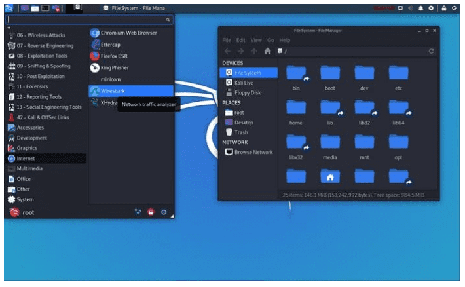Select the libx32 folder
This screenshot has height=287, width=465.
pyautogui.click(x=296, y=147)
